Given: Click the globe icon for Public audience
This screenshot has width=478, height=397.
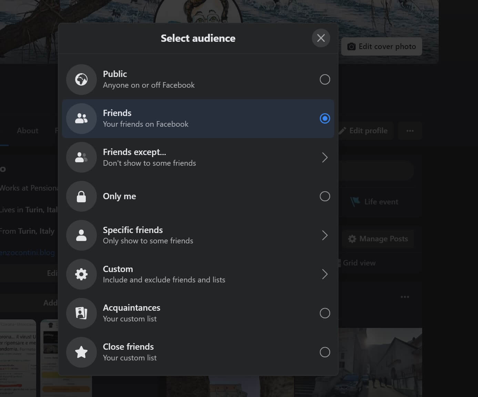Looking at the screenshot, I should tap(81, 79).
